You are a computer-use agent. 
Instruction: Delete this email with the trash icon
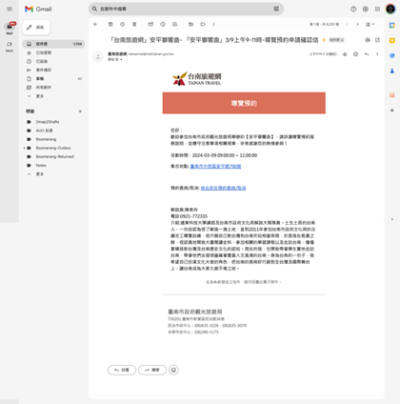pyautogui.click(x=134, y=24)
